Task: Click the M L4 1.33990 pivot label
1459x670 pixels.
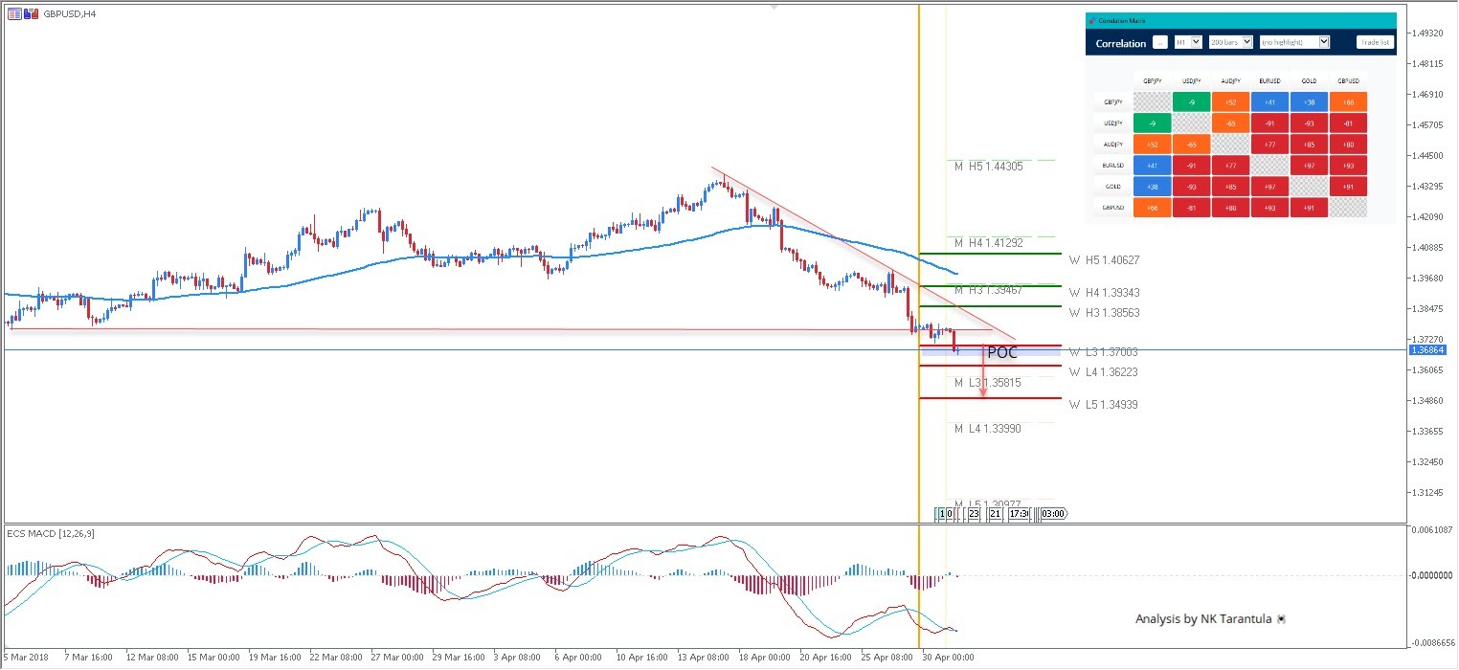Action: tap(987, 429)
